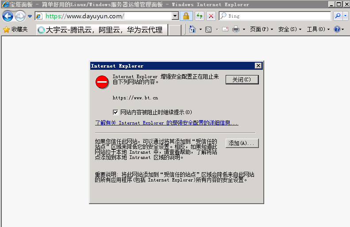Open the Help question mark menu
Image resolution: width=350 pixels, height=227 pixels.
pyautogui.click(x=338, y=30)
